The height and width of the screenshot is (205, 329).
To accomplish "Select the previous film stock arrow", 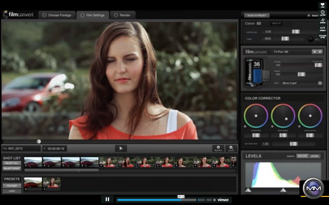I will (314, 52).
